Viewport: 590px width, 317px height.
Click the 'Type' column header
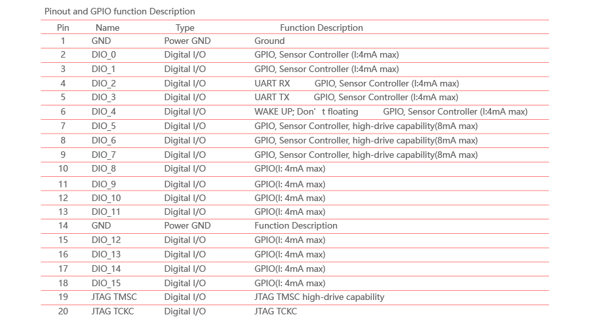click(x=185, y=28)
